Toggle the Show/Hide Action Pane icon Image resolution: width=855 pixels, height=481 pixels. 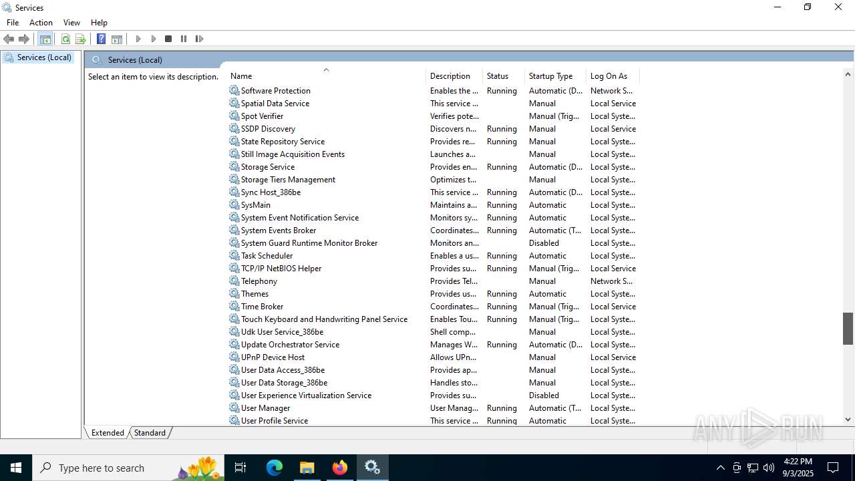(117, 39)
